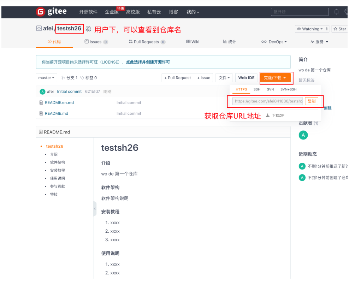
Task: Open the Issues tab
Action: (x=96, y=42)
